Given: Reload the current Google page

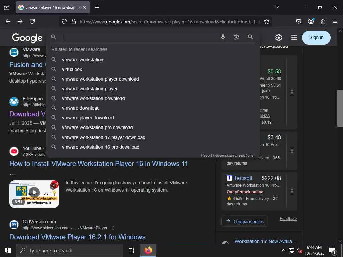Looking at the screenshot, I should click(x=32, y=21).
